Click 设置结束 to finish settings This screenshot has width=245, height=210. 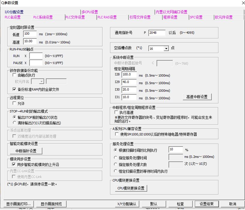pyautogui.click(x=206, y=204)
